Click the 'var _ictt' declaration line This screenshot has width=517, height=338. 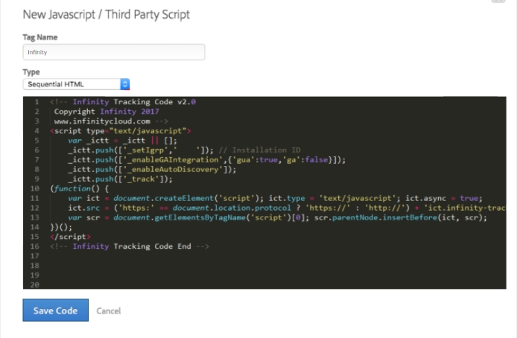tap(123, 141)
